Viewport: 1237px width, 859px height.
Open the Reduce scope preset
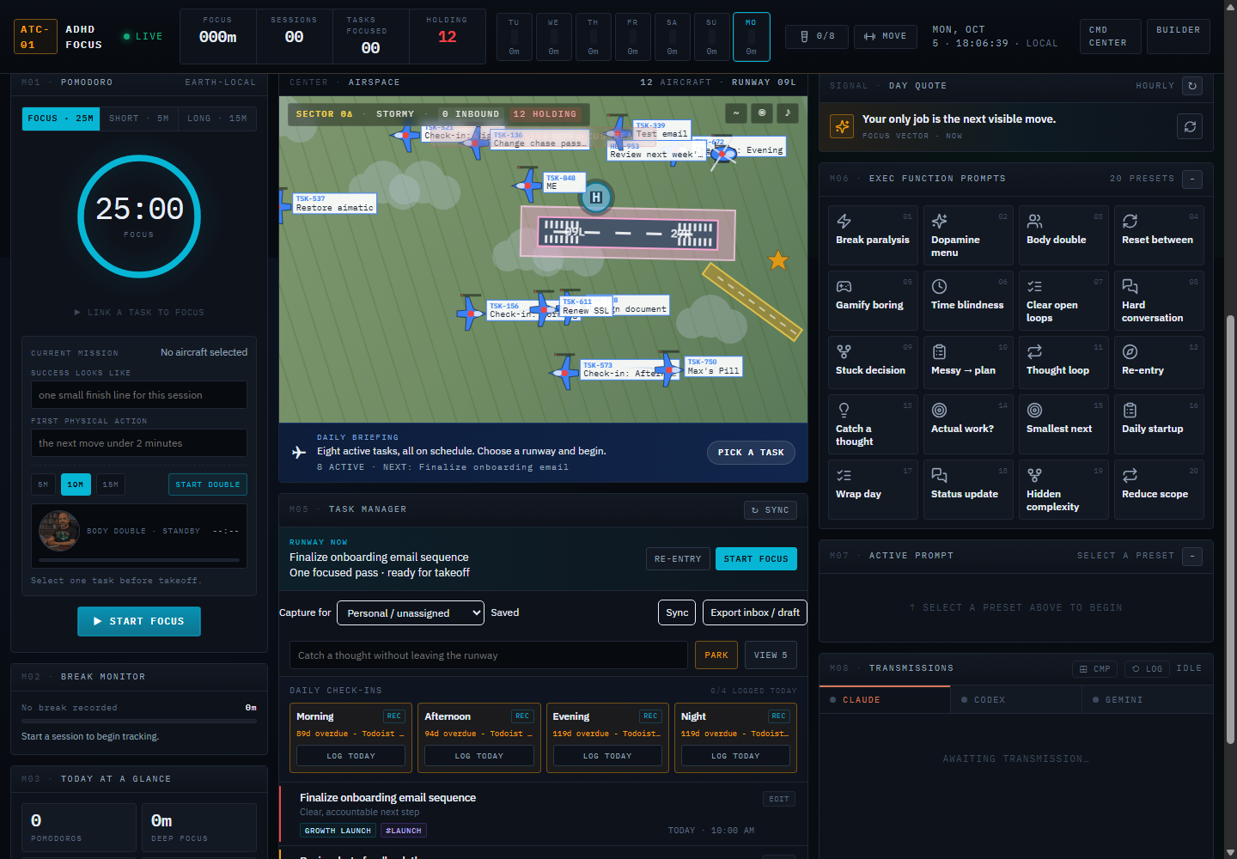coord(1159,490)
